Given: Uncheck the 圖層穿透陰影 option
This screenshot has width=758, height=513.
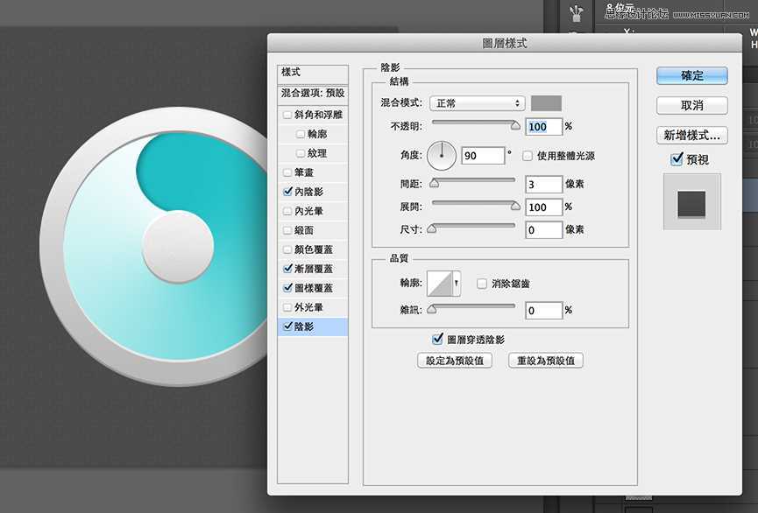Looking at the screenshot, I should point(436,339).
